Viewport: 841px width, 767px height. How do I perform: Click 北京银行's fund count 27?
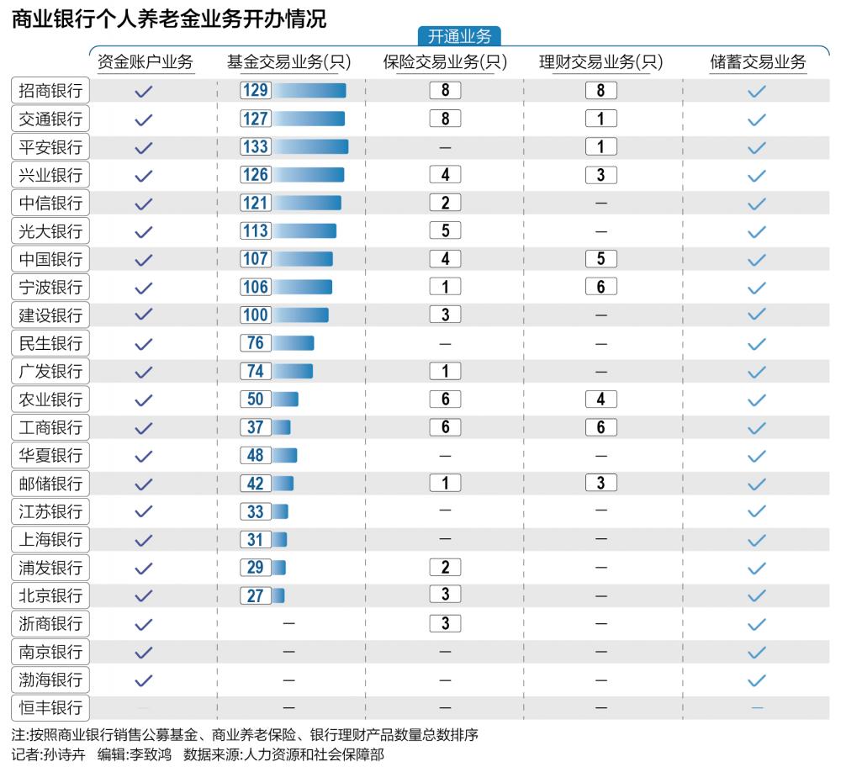pos(256,595)
